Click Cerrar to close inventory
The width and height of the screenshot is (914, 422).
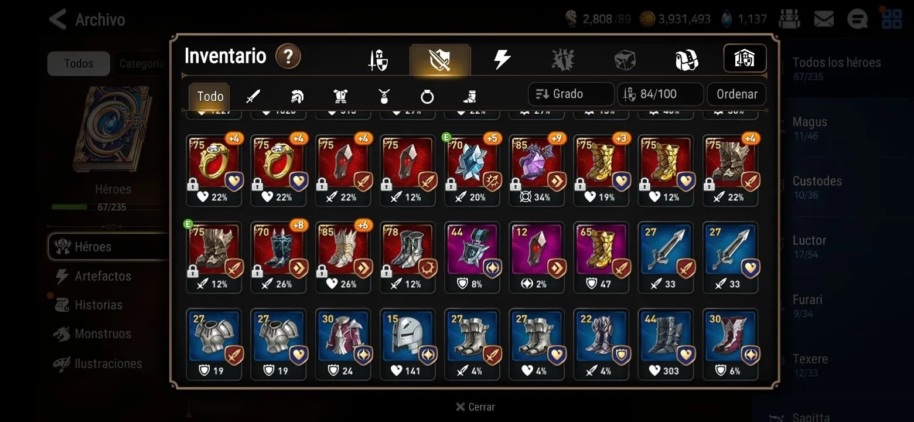[475, 407]
